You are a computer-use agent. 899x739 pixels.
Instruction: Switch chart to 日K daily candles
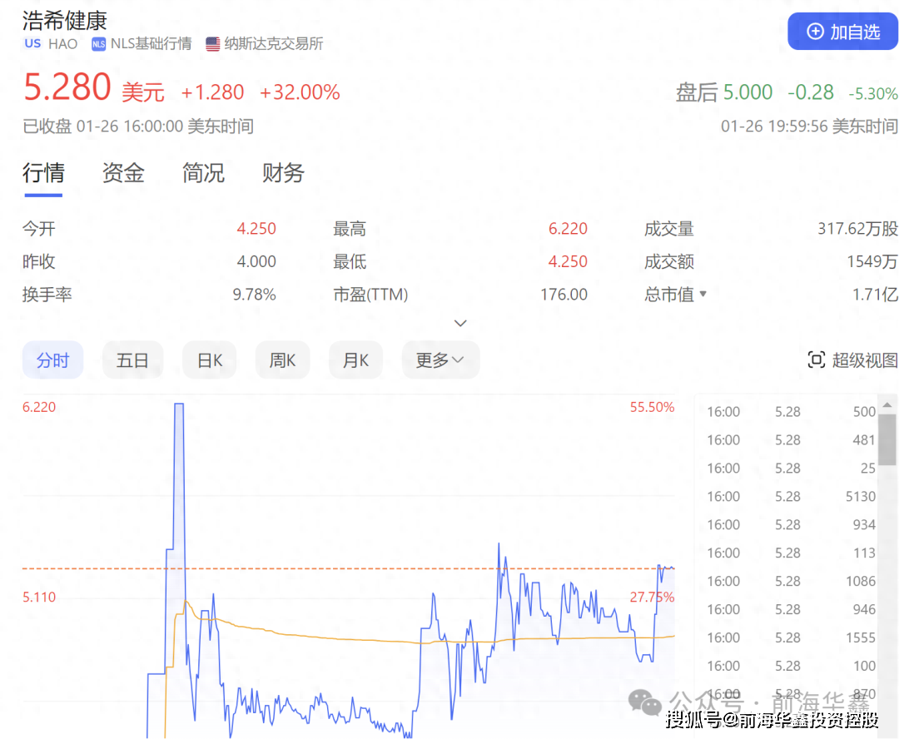tap(209, 359)
